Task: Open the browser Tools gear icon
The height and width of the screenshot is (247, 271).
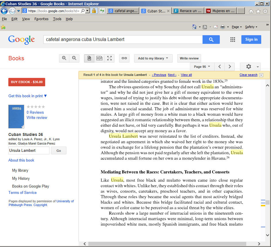Action: coord(265,12)
